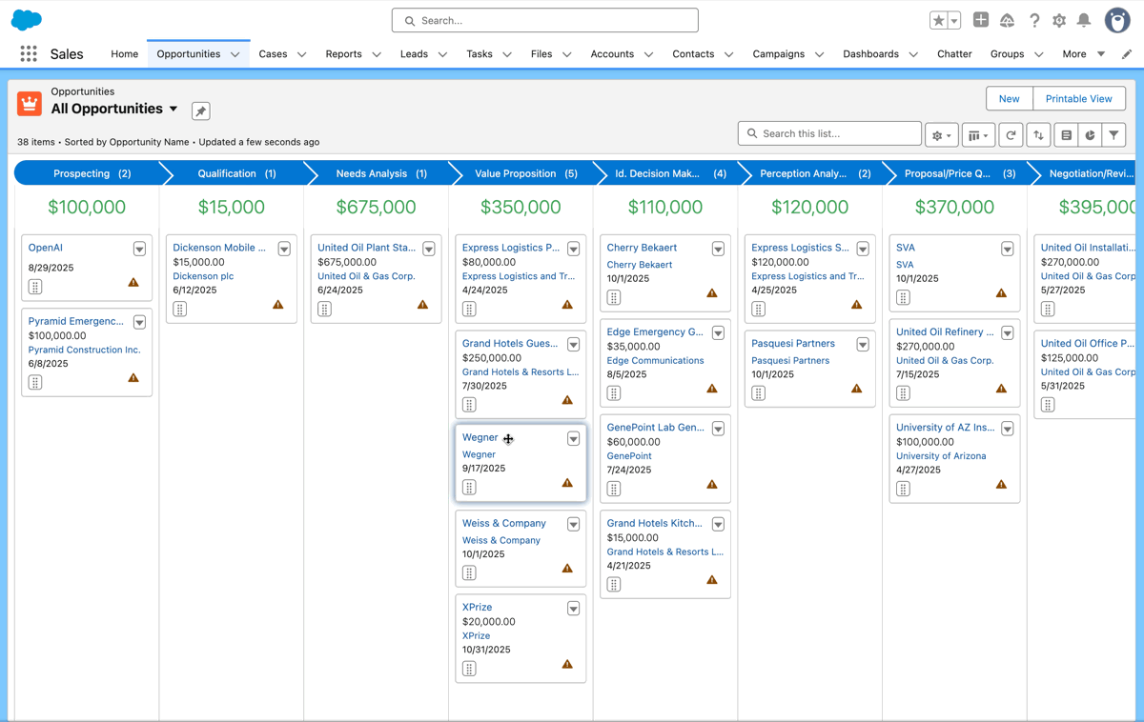Switch to the Leads tab
Screen dimensions: 1144x722
point(414,54)
